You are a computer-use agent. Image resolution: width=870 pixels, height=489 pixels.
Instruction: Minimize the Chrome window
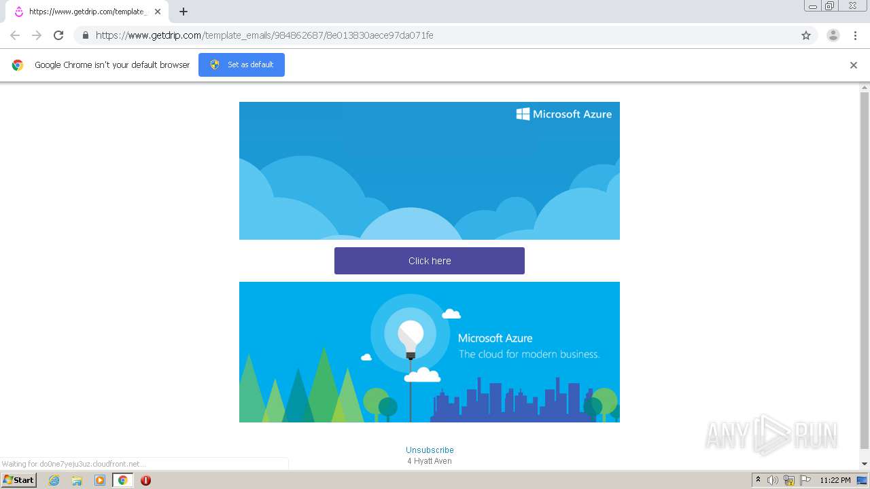(813, 6)
